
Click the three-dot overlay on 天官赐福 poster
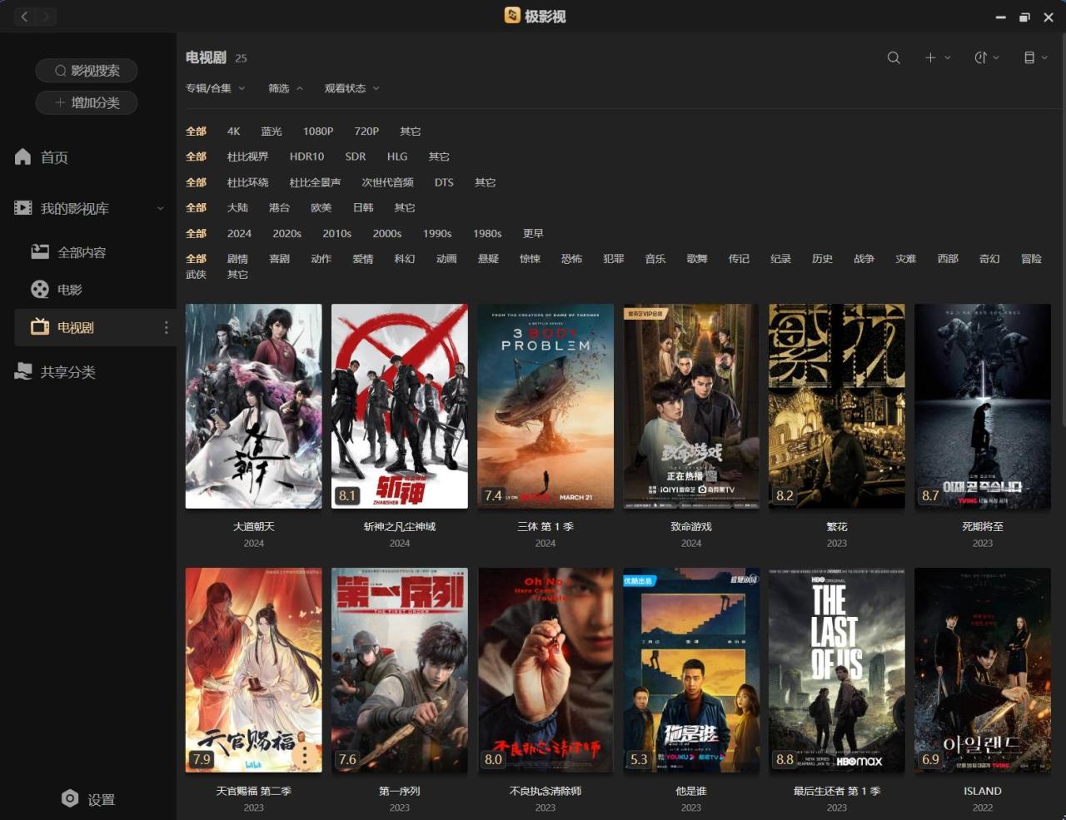point(306,755)
